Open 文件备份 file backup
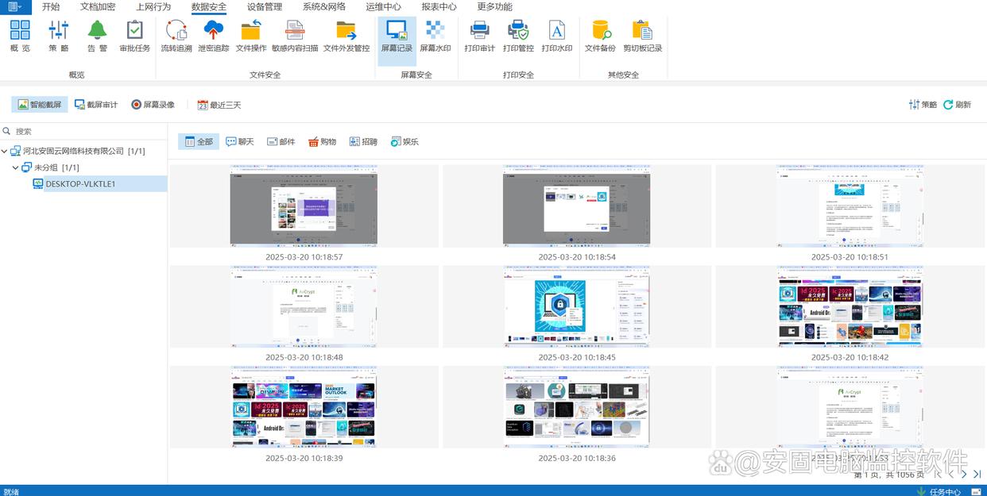987x496 pixels. point(600,36)
